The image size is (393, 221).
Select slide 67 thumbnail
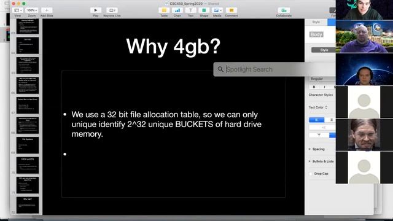click(x=28, y=105)
